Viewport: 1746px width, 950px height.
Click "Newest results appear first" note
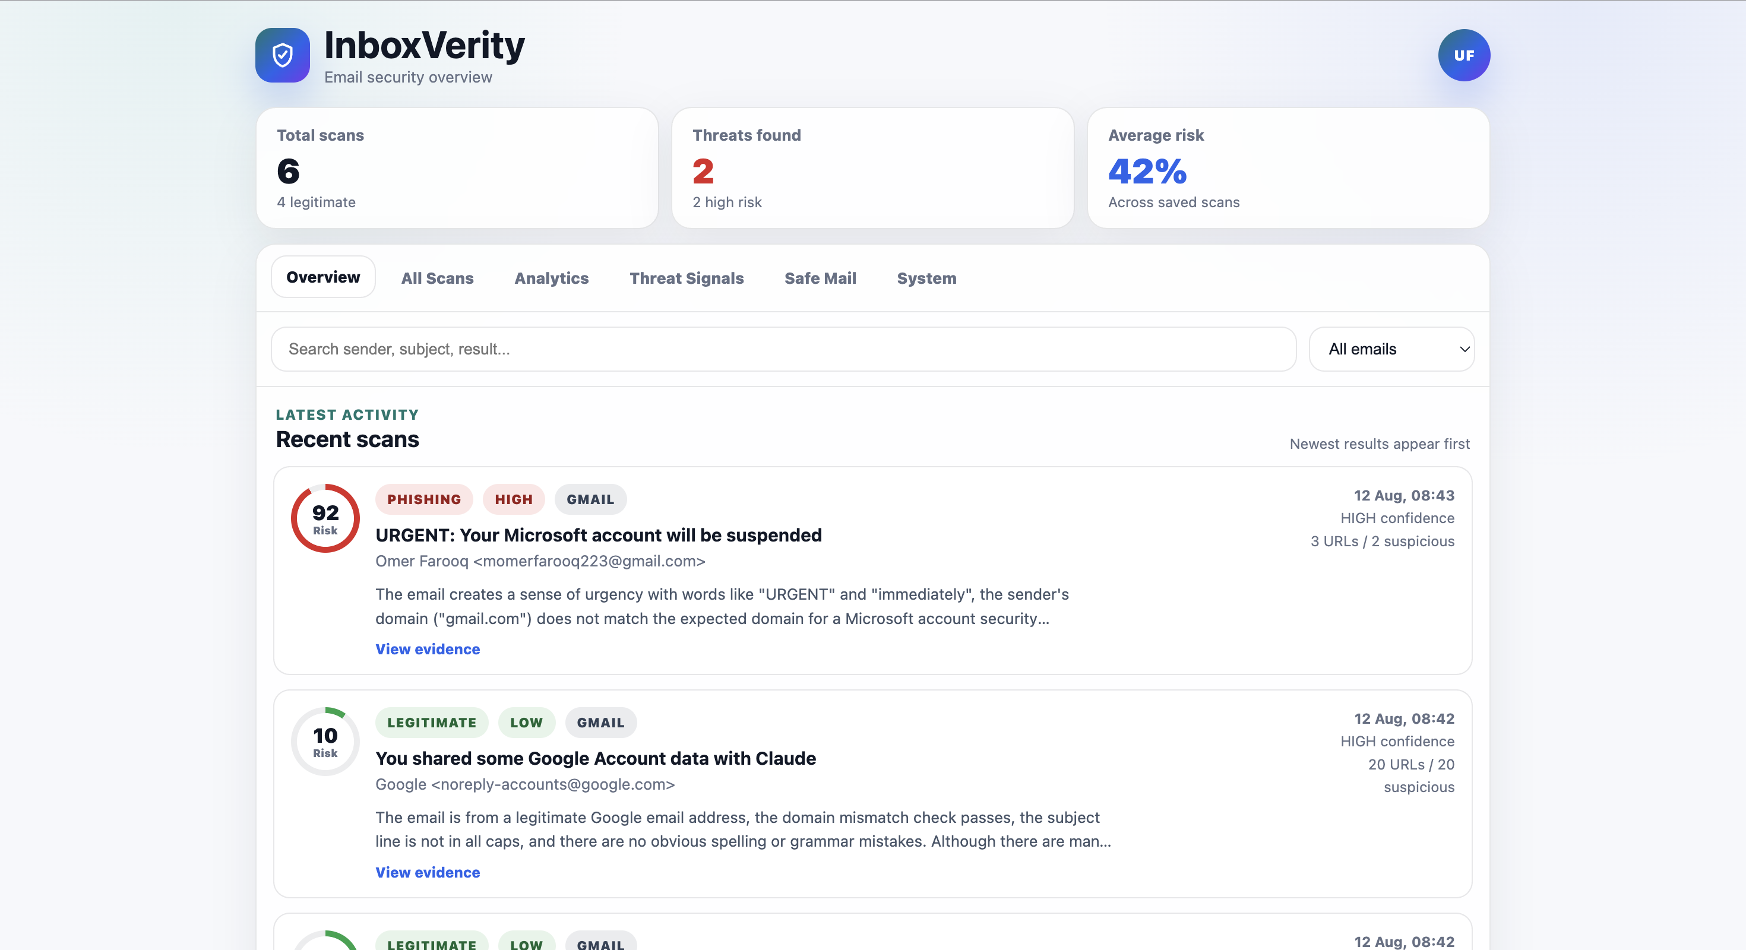1380,444
